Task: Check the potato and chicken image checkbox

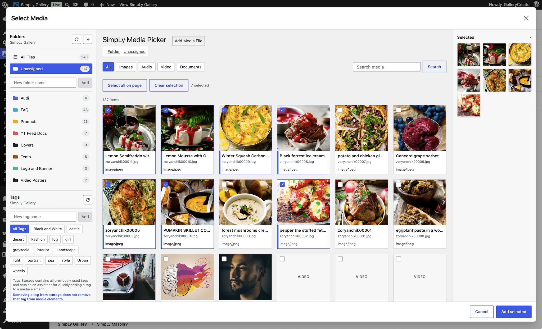Action: click(340, 110)
